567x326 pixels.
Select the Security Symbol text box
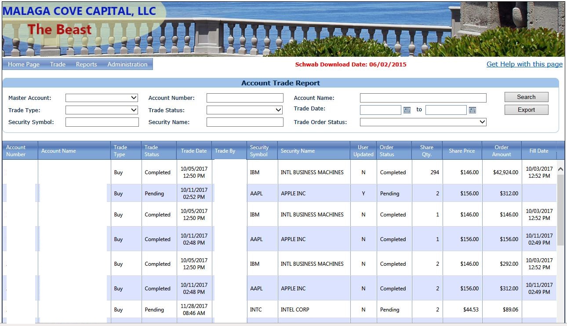(x=102, y=122)
